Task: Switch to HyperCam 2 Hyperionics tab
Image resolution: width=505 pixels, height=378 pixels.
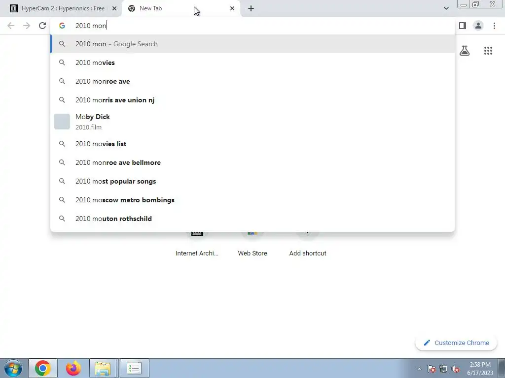Action: tap(63, 8)
